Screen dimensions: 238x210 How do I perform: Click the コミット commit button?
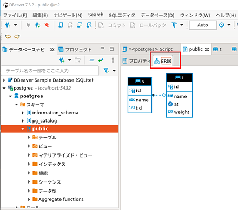pyautogui.click(x=112, y=25)
